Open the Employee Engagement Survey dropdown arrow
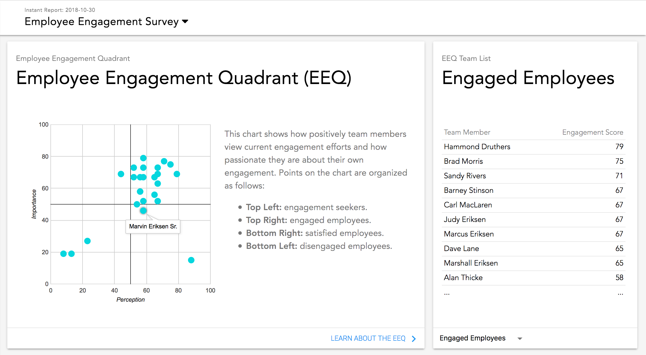Image resolution: width=646 pixels, height=355 pixels. tap(185, 22)
